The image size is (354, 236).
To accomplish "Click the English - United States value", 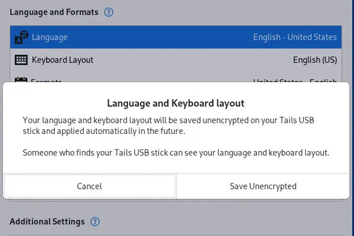I will point(295,37).
